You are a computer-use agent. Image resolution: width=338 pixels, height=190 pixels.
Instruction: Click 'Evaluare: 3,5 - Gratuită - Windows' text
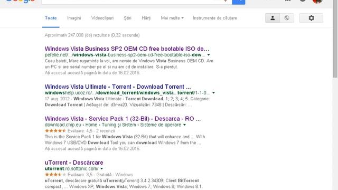tap(100, 175)
